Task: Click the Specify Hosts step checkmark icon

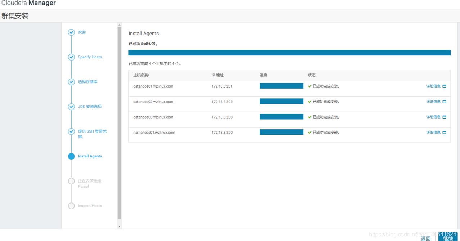Action: point(71,57)
